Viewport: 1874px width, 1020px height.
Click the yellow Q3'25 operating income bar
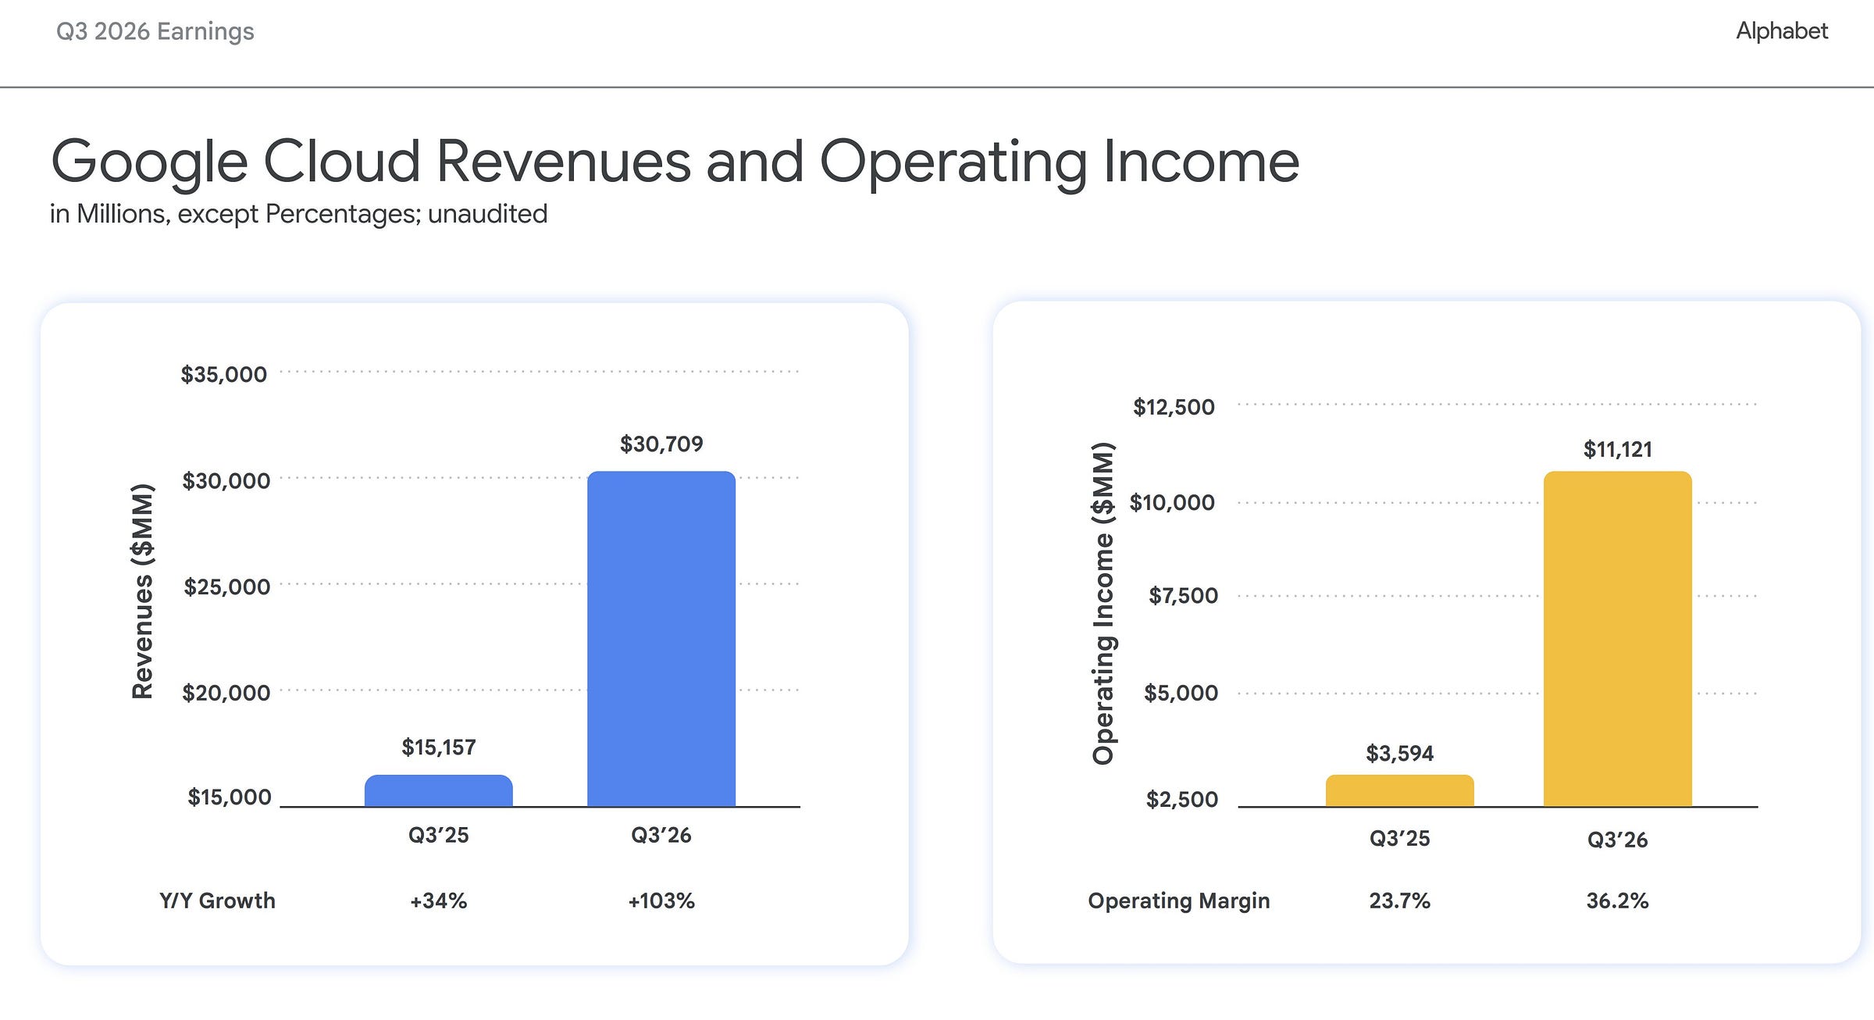(x=1400, y=790)
